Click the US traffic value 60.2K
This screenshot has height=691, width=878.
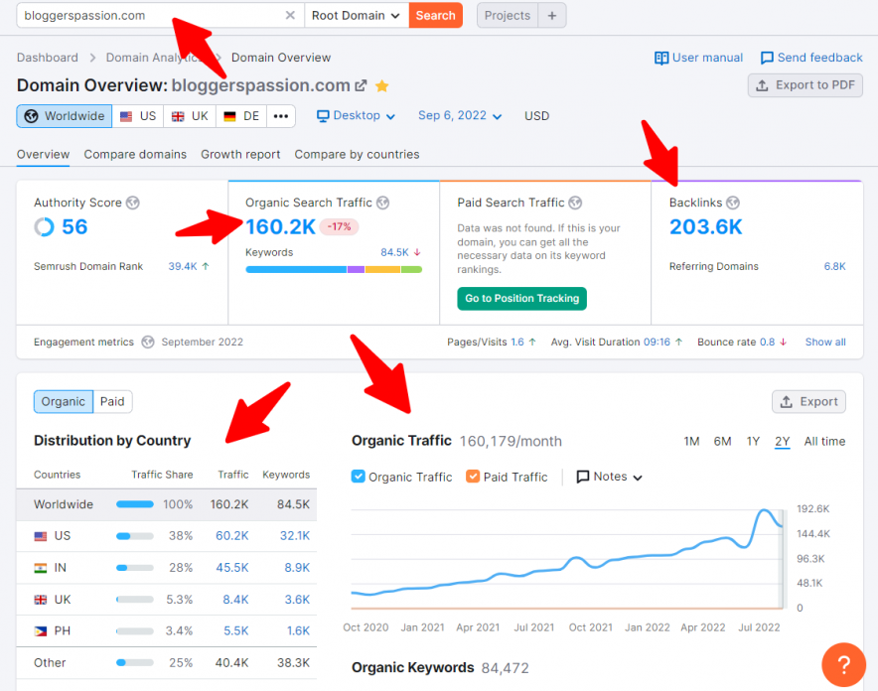(x=231, y=536)
